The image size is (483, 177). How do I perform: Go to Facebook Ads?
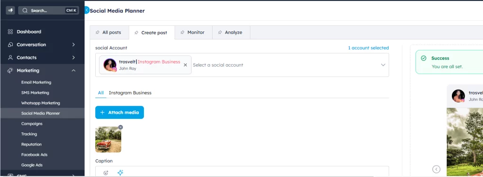pos(34,154)
